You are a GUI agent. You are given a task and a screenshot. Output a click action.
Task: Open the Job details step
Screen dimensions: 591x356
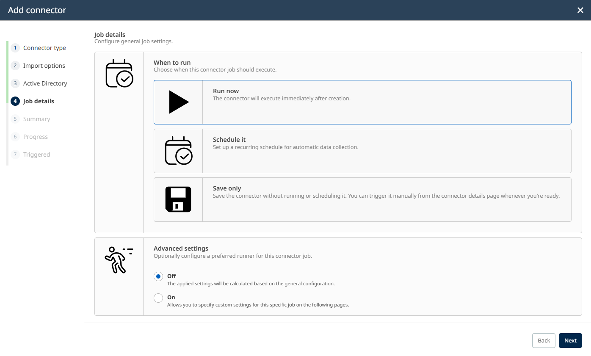point(33,101)
